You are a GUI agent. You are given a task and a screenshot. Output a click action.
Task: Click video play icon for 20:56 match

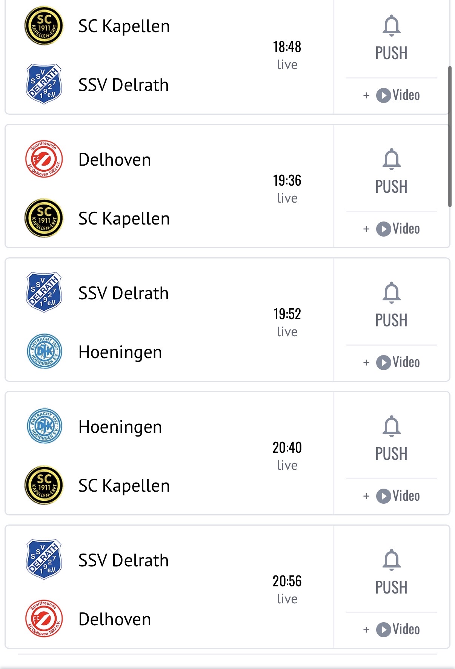click(x=384, y=630)
